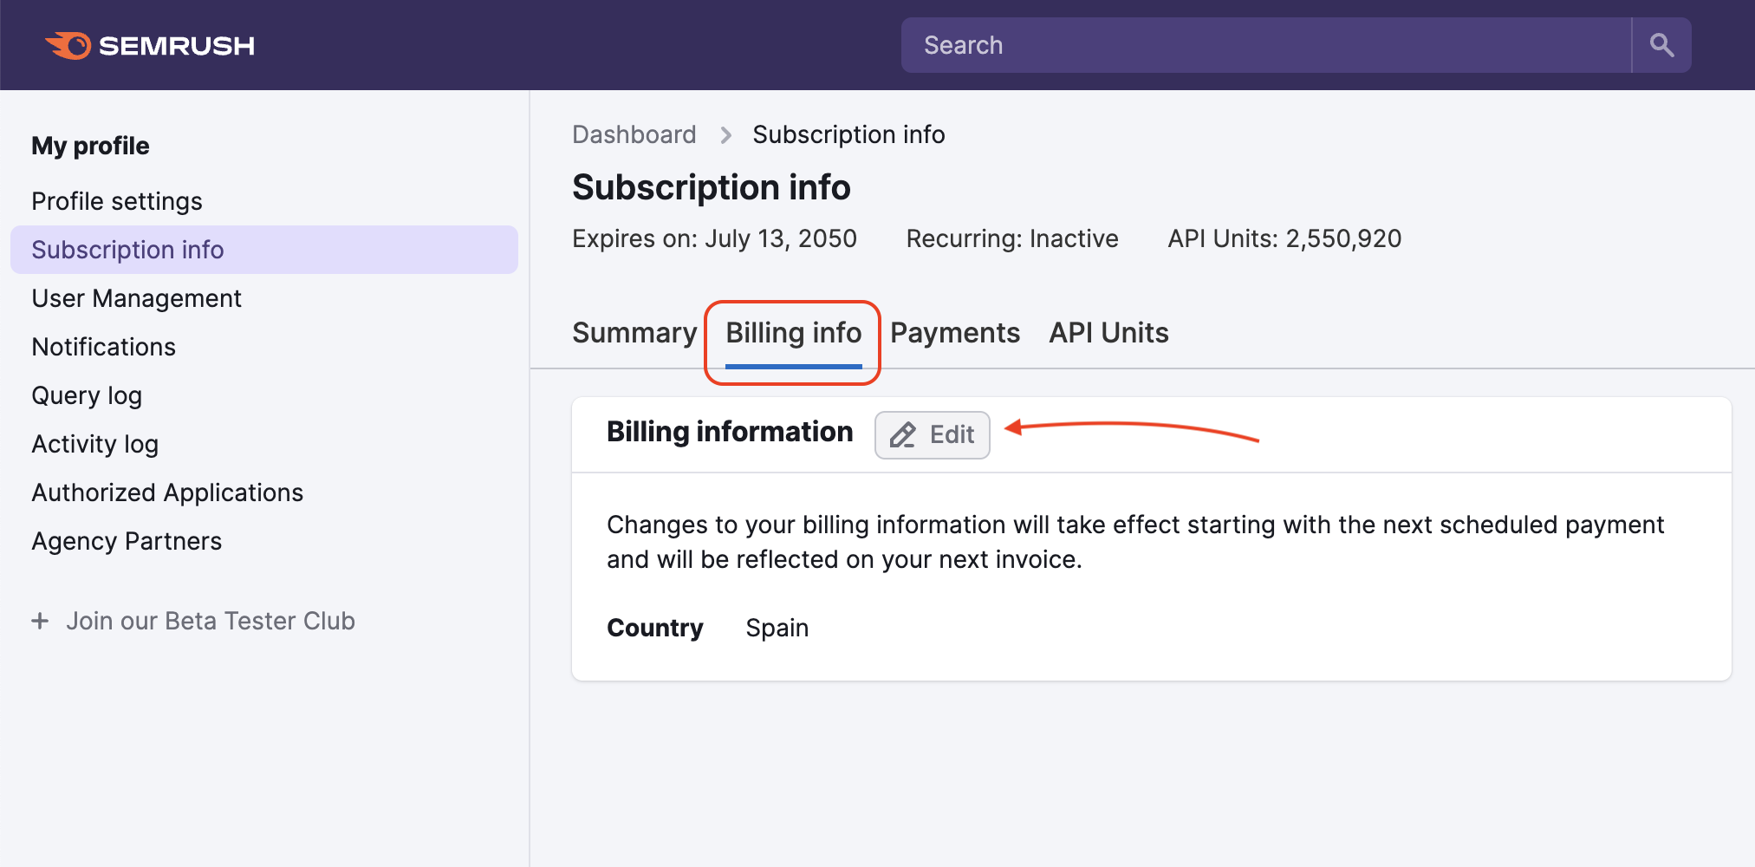Click the plus icon next to Join our Beta Tester Club
The width and height of the screenshot is (1755, 867).
pyautogui.click(x=41, y=621)
